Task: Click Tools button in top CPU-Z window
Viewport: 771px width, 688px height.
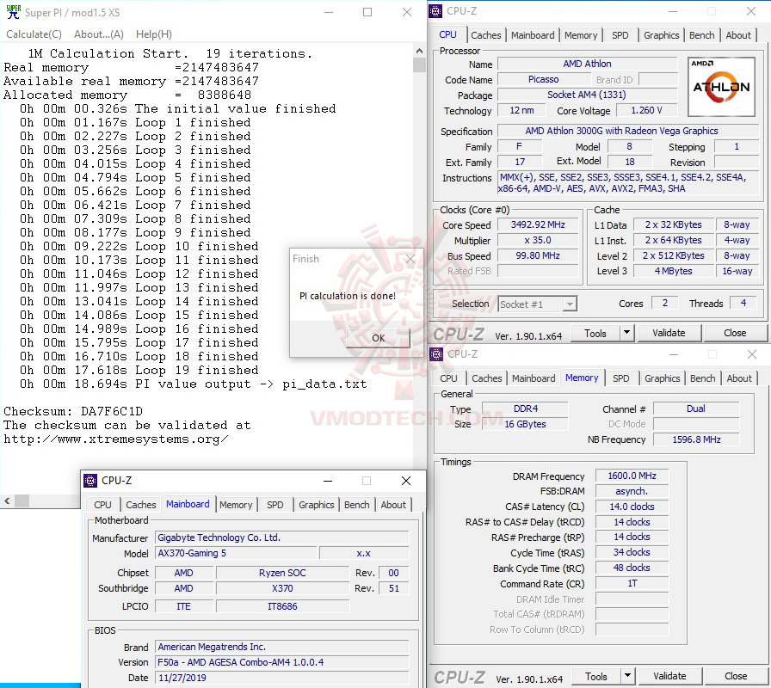Action: tap(595, 333)
